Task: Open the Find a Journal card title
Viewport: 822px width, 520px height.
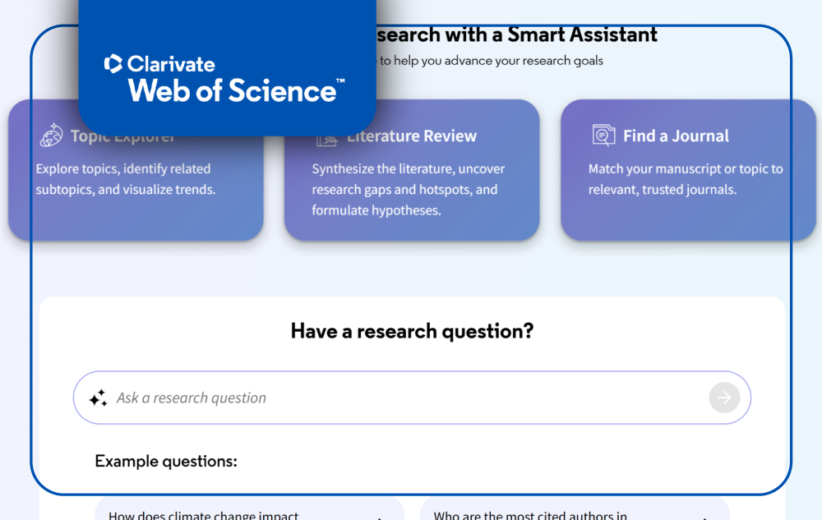Action: coord(676,136)
